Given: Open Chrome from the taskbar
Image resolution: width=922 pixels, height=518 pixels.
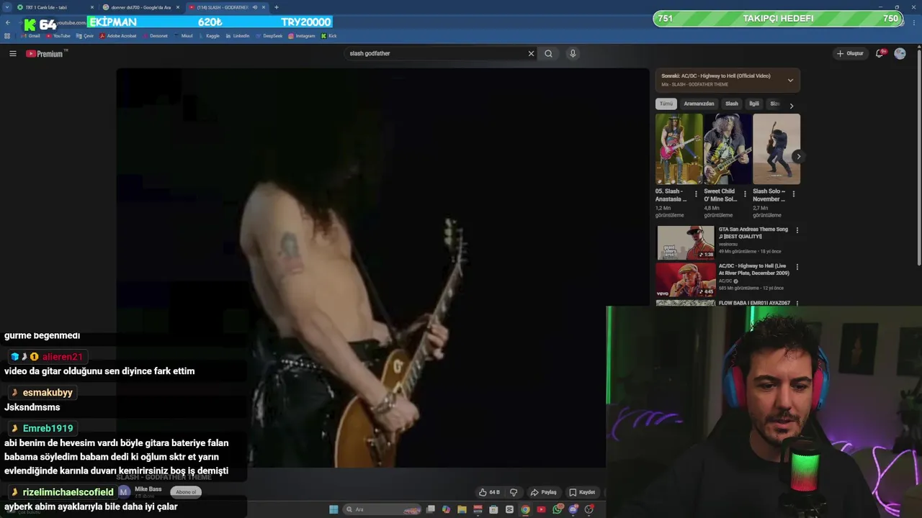Looking at the screenshot, I should pyautogui.click(x=525, y=509).
